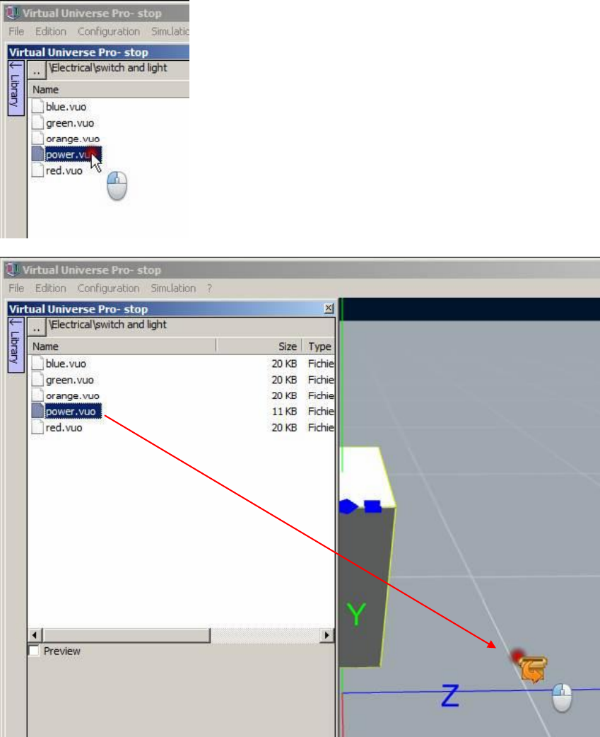
Task: Click blue pentagon on white 3D box
Action: coord(348,506)
